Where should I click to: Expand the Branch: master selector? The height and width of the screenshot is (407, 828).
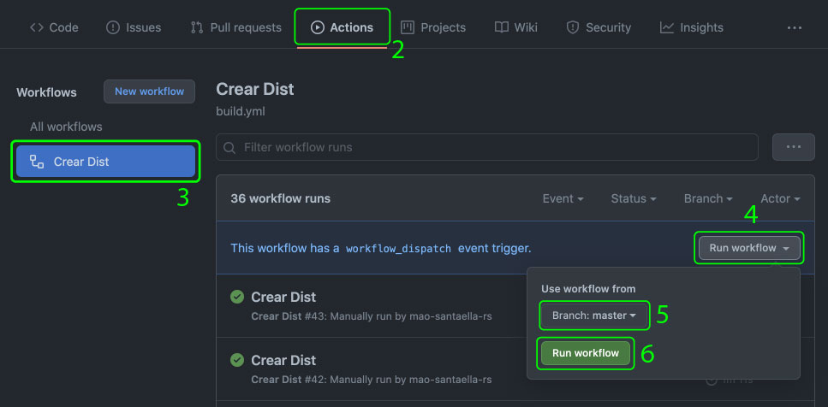pyautogui.click(x=594, y=316)
